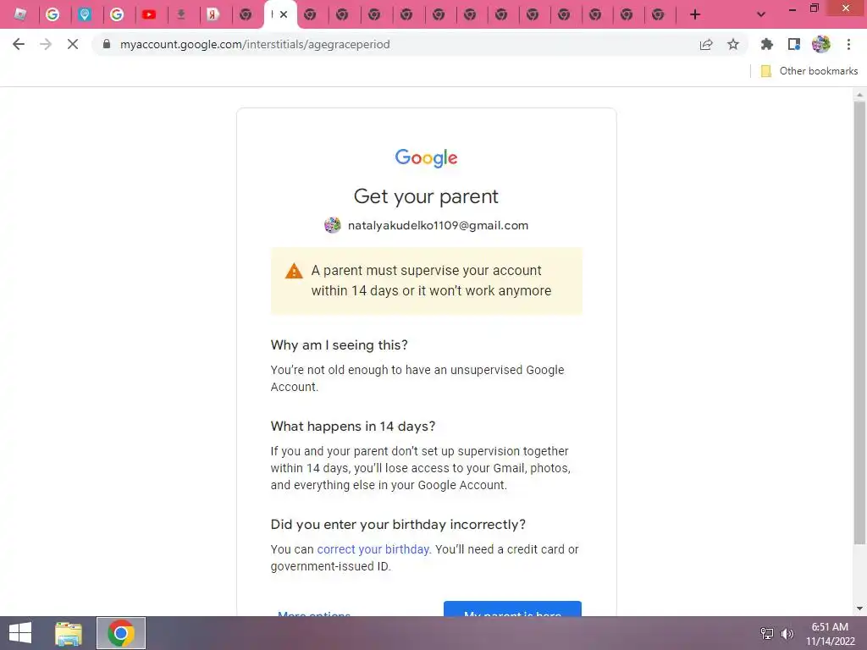This screenshot has width=867, height=650.
Task: Open the browser side panel
Action: tap(794, 44)
